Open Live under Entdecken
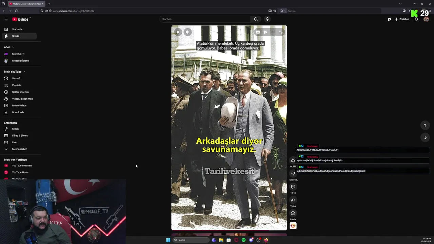The width and height of the screenshot is (434, 244). (19, 142)
